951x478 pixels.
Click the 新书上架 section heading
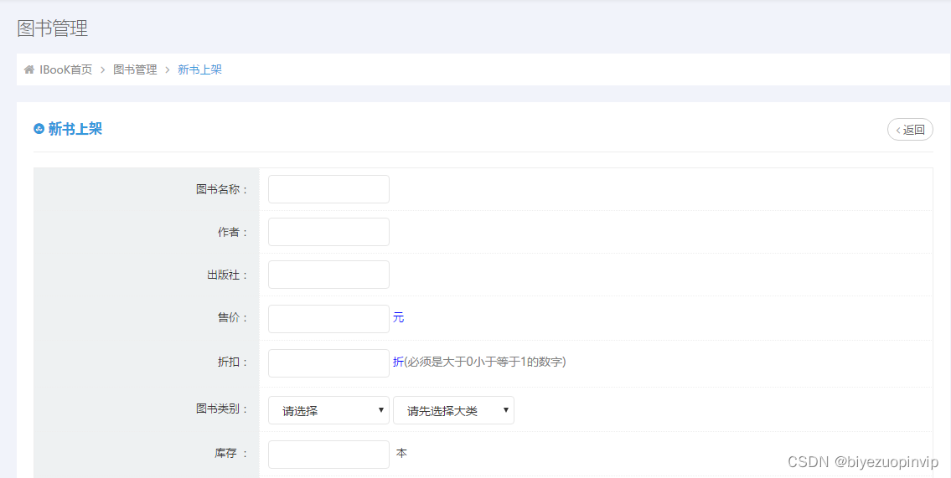(75, 129)
